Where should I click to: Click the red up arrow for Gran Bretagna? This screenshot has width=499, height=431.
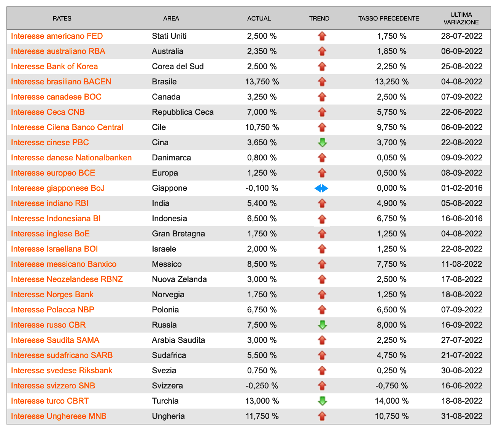322,234
